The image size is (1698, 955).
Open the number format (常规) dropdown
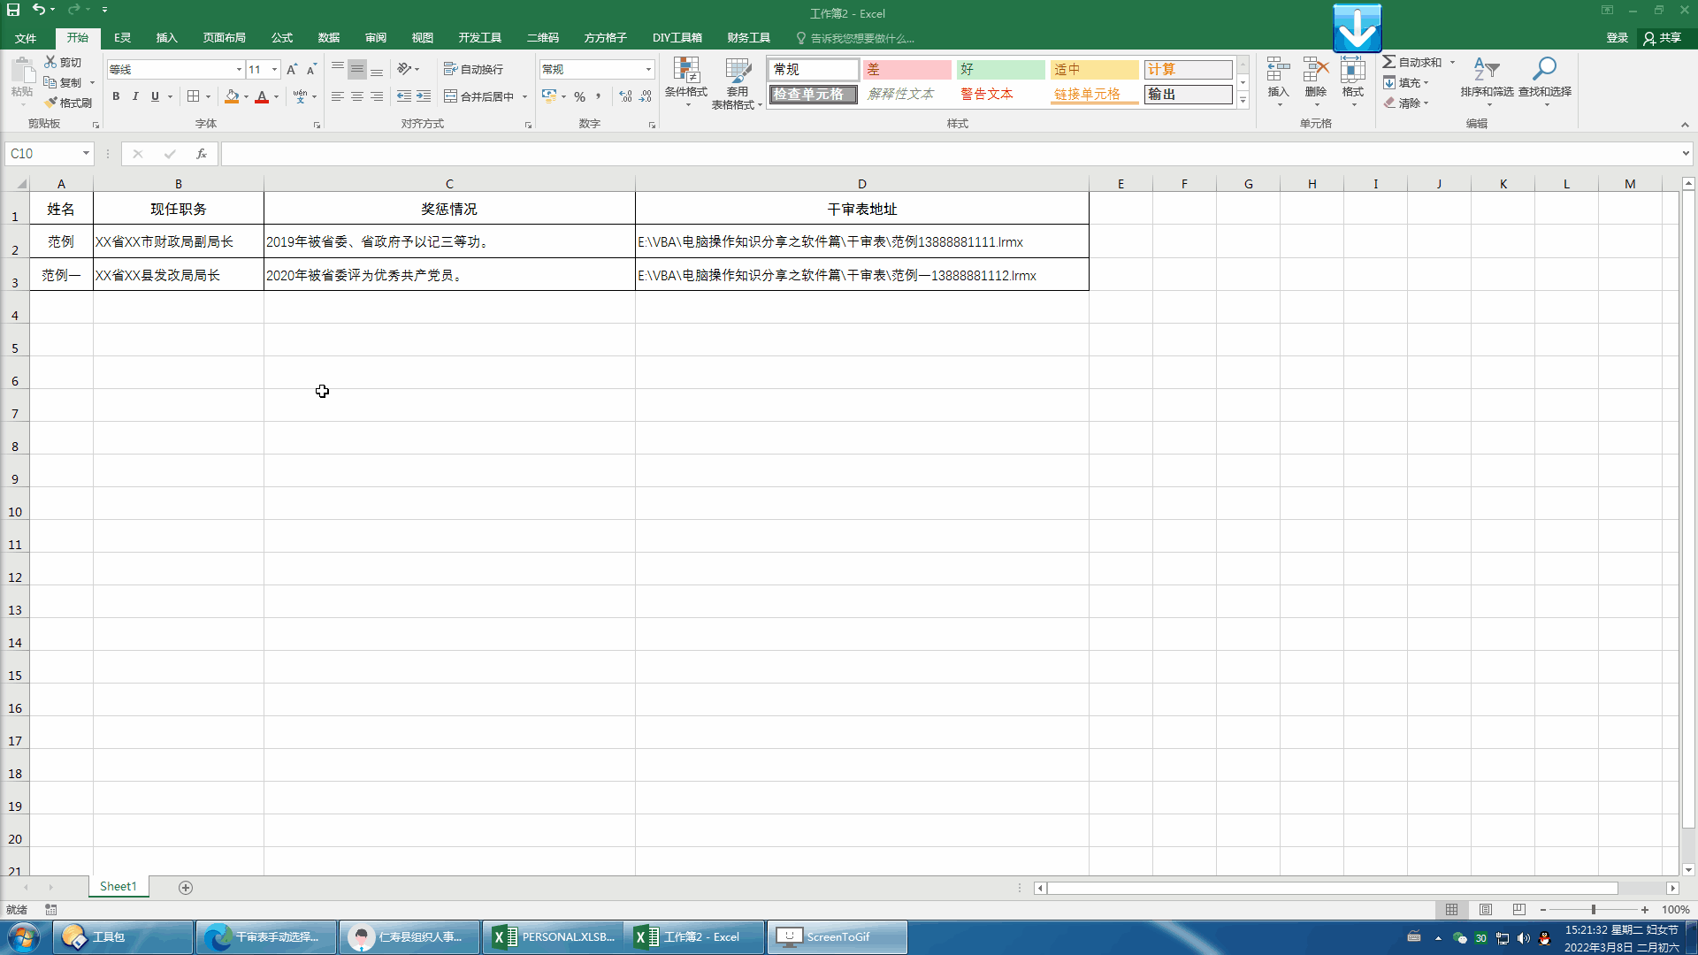click(x=648, y=69)
